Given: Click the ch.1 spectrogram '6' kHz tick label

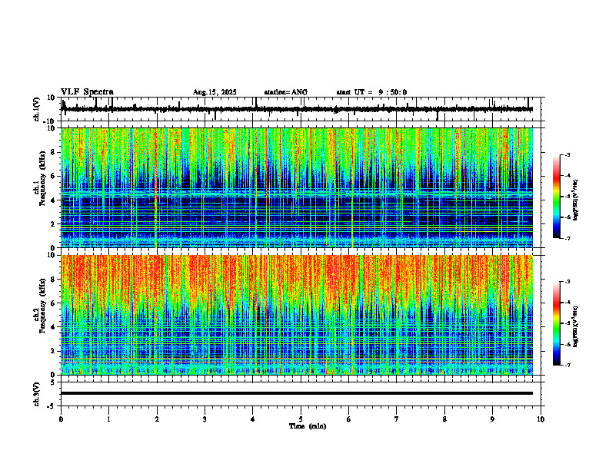Looking at the screenshot, I should 53,176.
